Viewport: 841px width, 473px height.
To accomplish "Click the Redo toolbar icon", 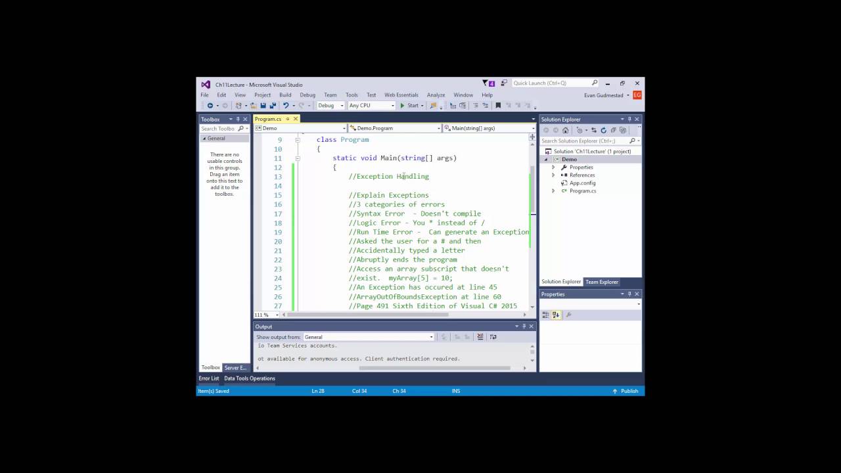I will coord(301,105).
